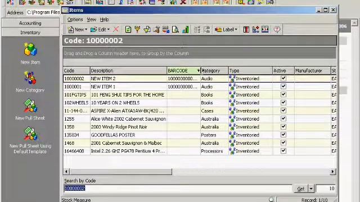
Task: Click the grayed collapse-groups icon
Action: point(206,29)
